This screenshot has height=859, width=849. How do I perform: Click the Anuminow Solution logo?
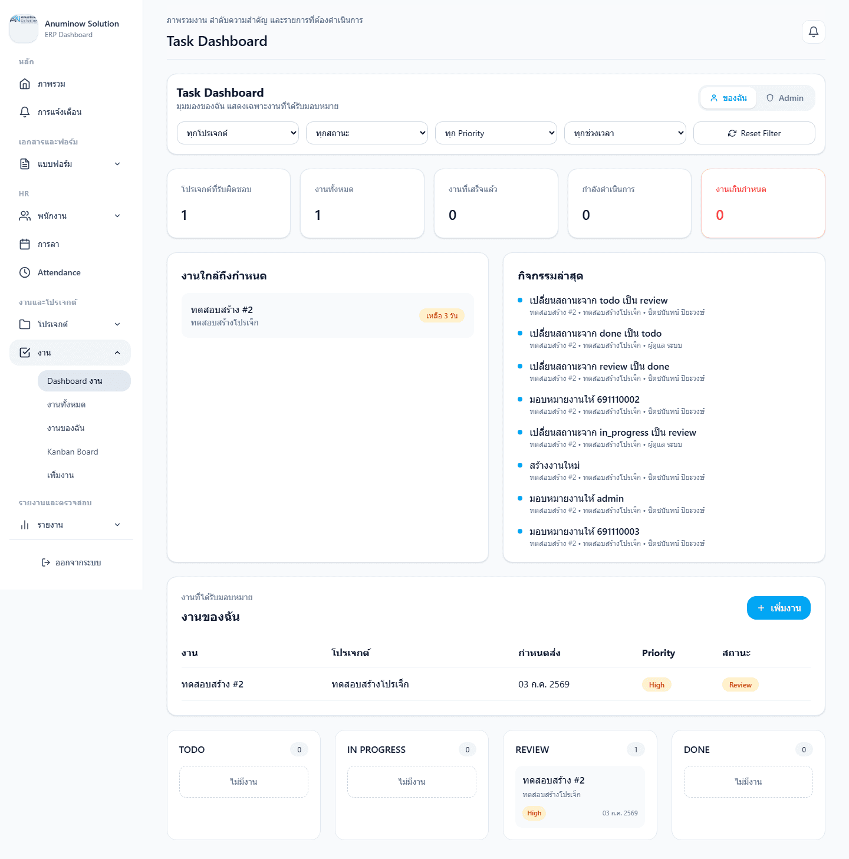pyautogui.click(x=24, y=28)
